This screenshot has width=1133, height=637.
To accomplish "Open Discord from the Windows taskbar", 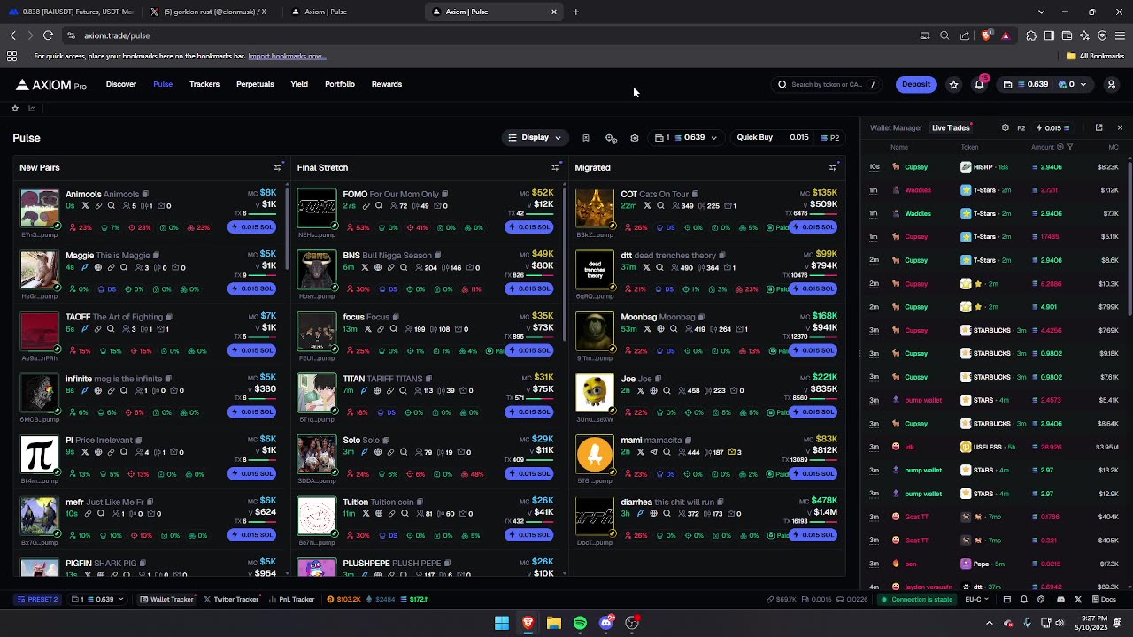I will [x=606, y=623].
